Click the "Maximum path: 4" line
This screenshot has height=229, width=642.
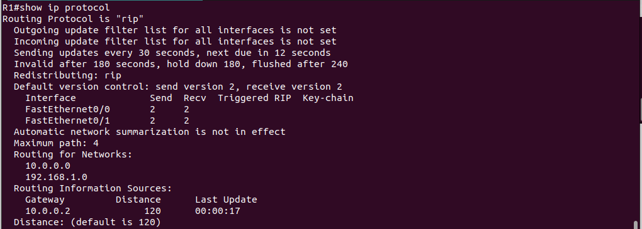[56, 143]
